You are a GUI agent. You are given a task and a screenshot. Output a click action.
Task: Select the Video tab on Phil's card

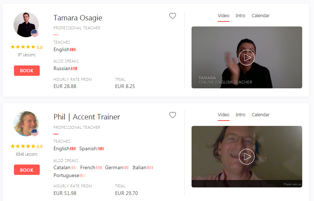coord(223,114)
